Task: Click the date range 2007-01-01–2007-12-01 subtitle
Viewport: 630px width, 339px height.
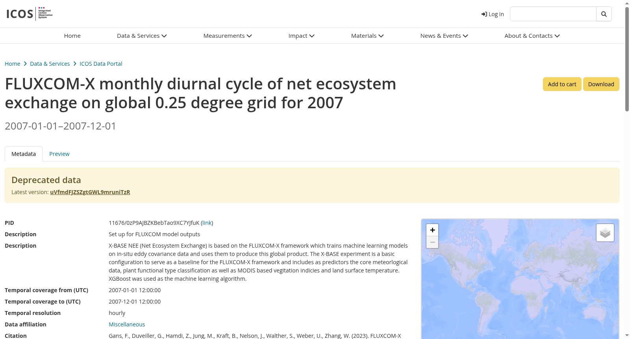Action: [x=61, y=126]
